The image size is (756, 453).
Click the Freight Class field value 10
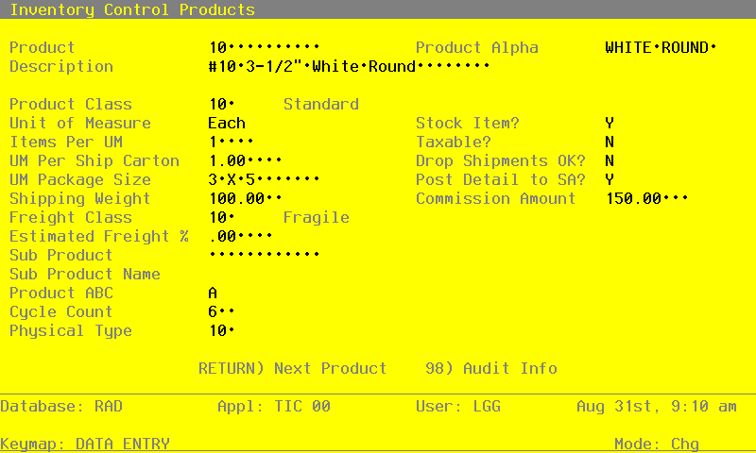point(221,217)
